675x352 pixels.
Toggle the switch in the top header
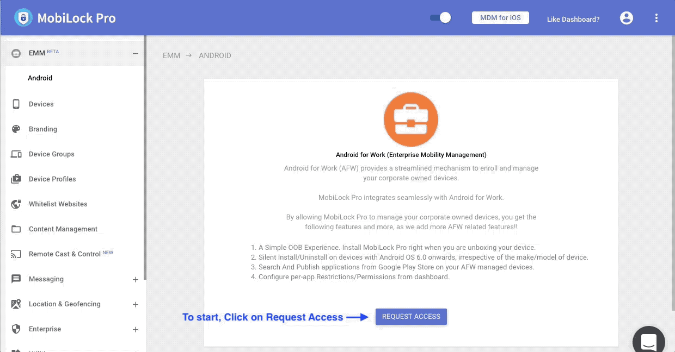440,18
